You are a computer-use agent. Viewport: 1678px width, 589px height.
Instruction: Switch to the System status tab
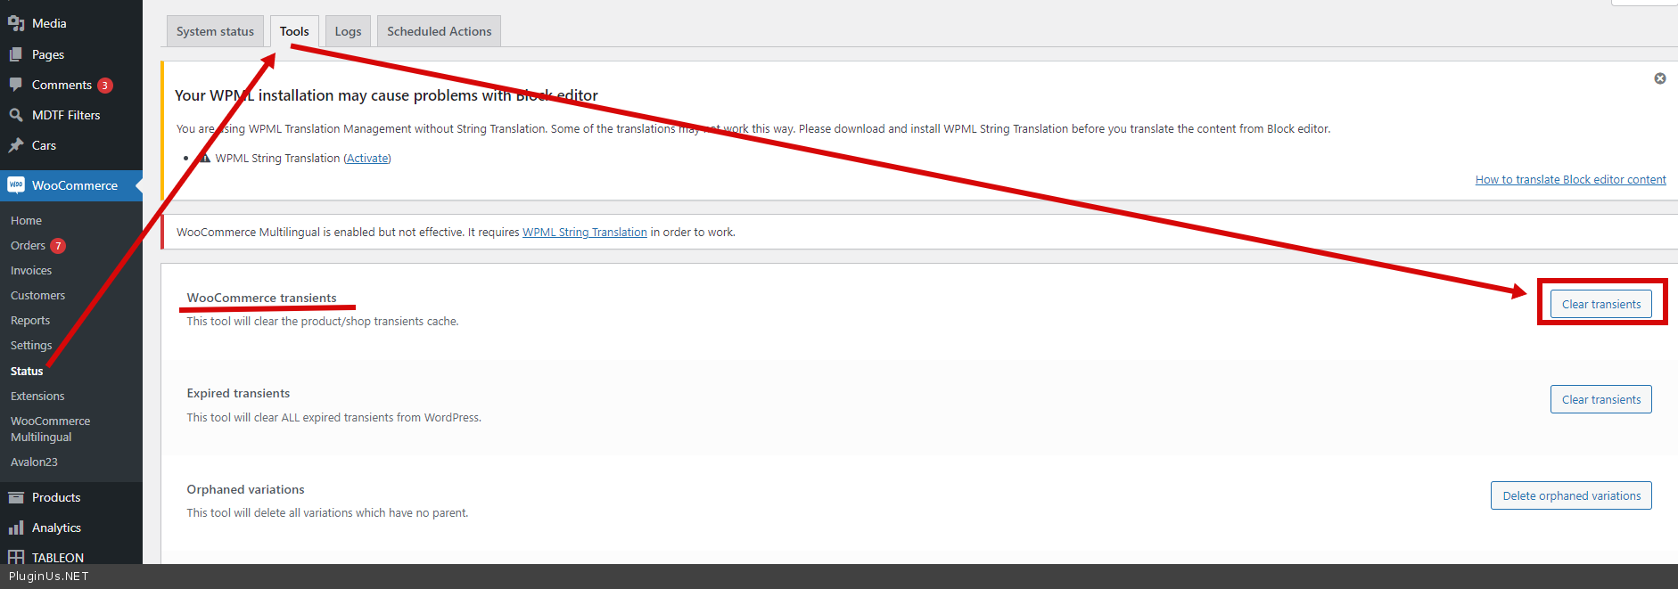tap(215, 31)
